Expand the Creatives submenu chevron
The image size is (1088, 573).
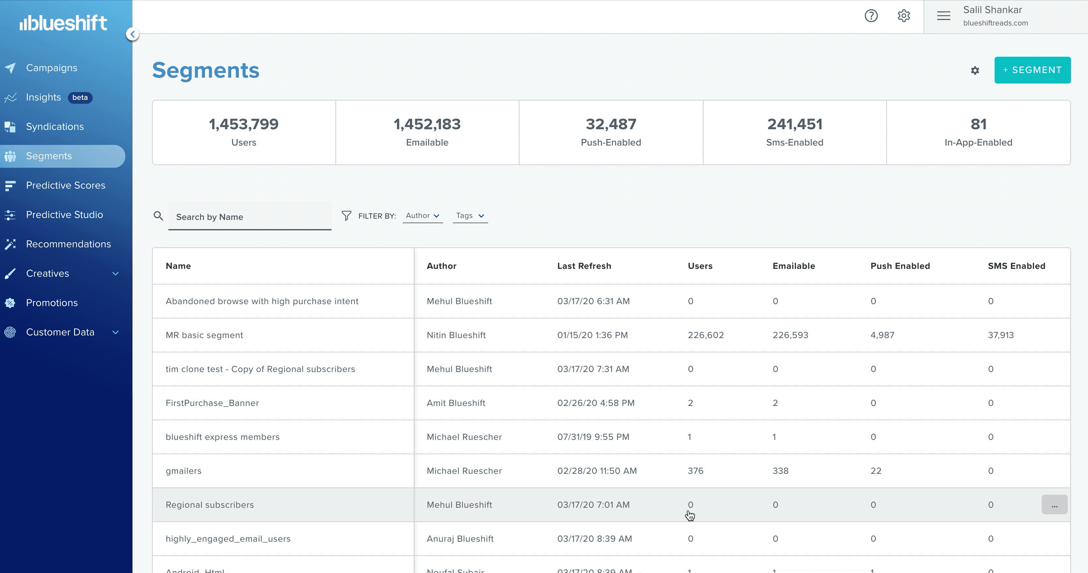coord(115,274)
